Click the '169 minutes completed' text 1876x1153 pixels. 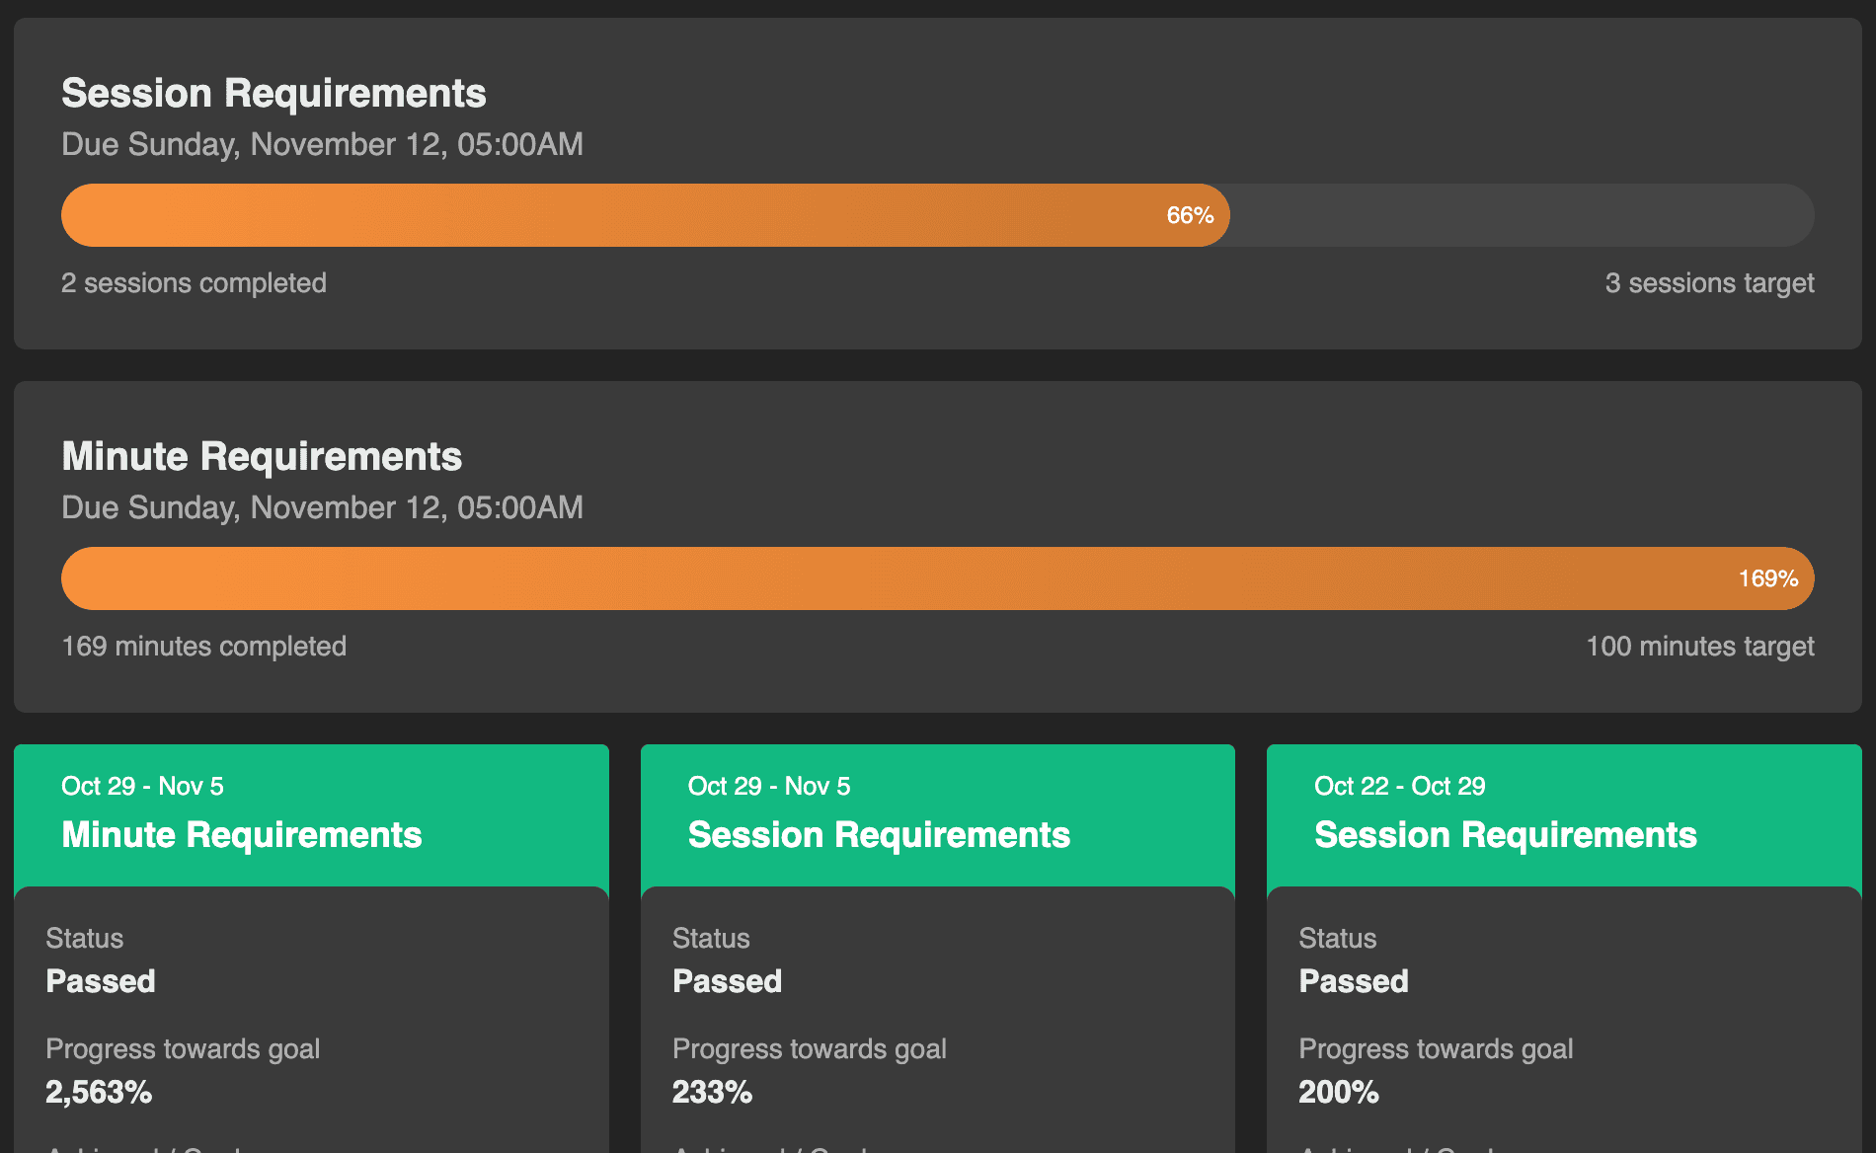point(203,647)
